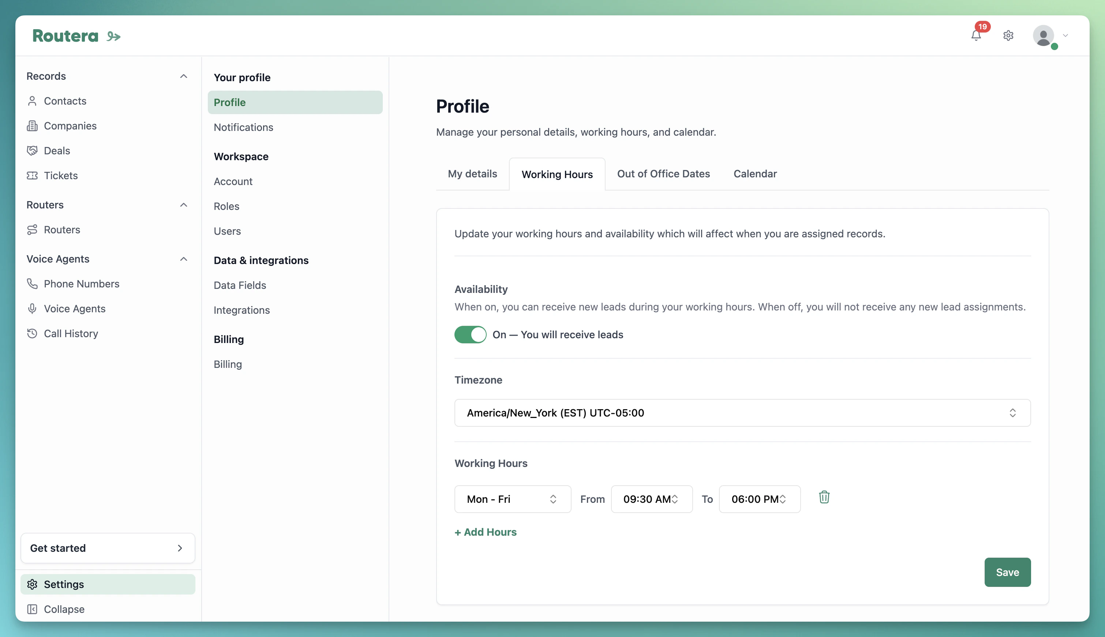Delete the Mon - Fri hours row
1105x637 pixels.
[824, 497]
